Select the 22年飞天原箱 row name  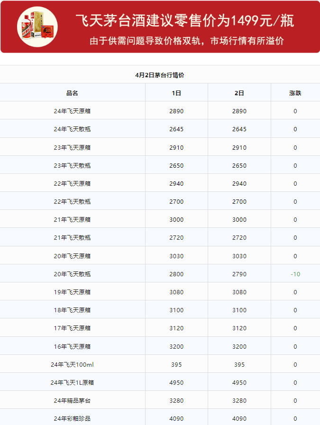pos(72,183)
